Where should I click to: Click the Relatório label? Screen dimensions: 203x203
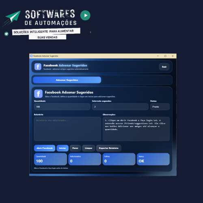pyautogui.click(x=39, y=114)
